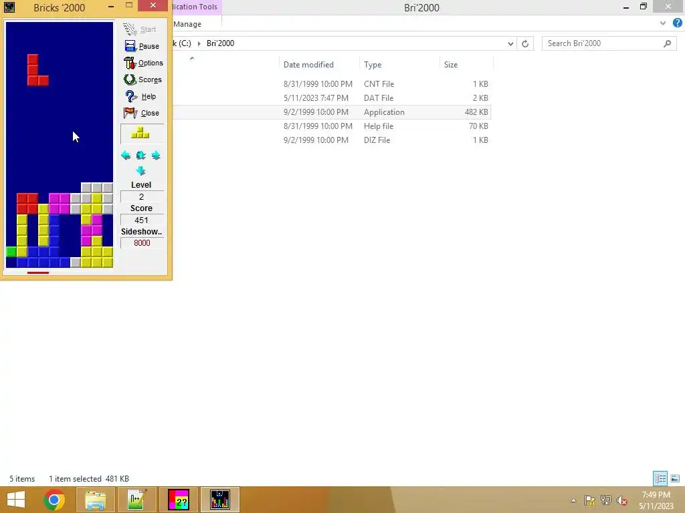Open Help in Bricks '2000
Screen dimensions: 685x513
coord(140,96)
